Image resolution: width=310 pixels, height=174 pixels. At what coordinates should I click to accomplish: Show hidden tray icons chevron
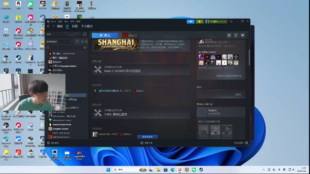[263, 170]
